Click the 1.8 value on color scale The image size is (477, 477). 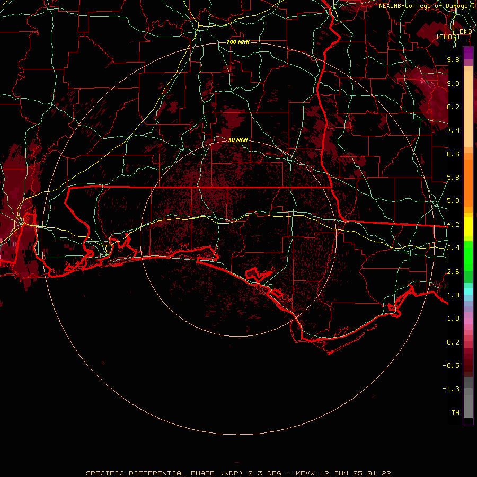coord(453,295)
